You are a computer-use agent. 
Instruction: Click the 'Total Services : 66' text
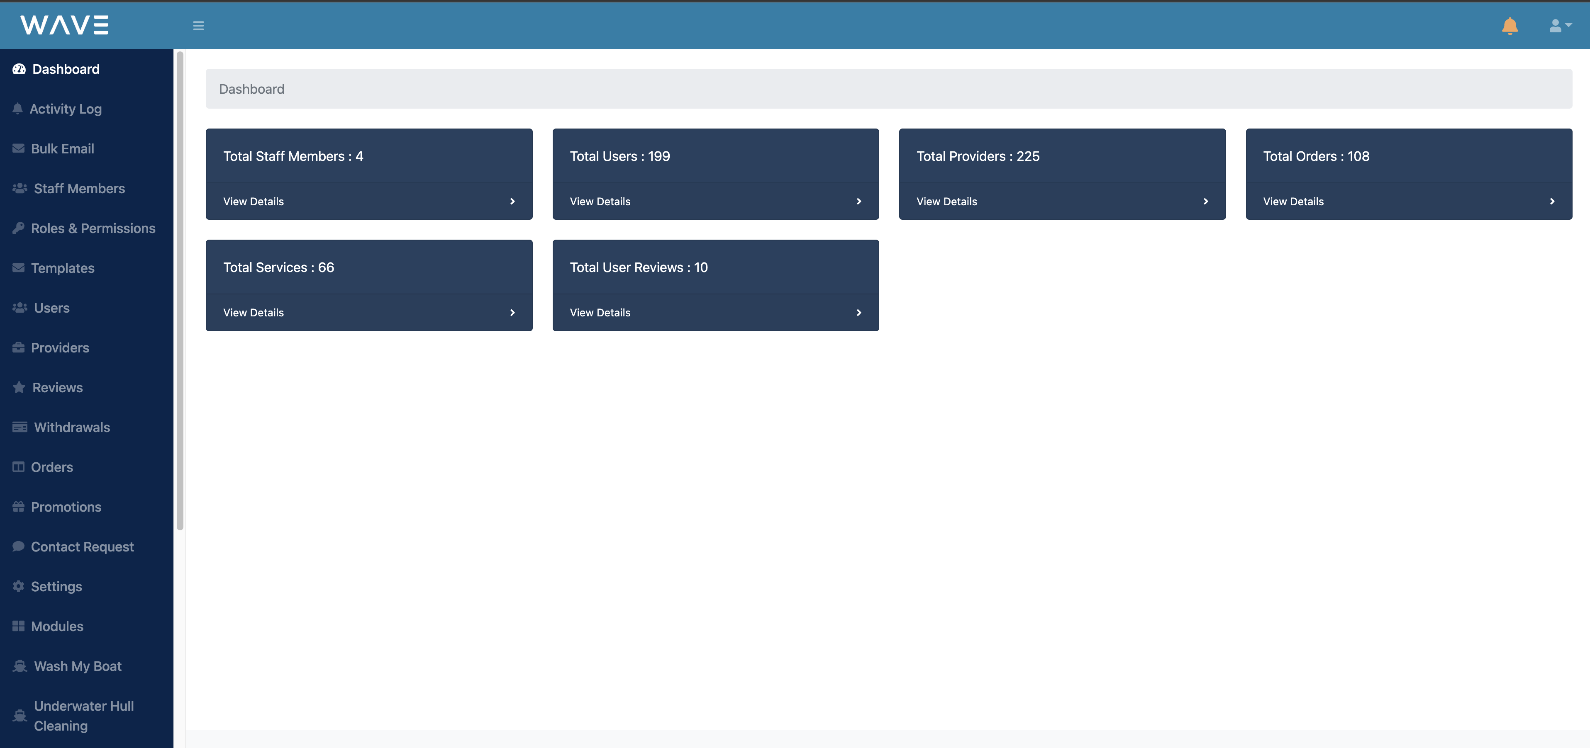click(x=278, y=267)
